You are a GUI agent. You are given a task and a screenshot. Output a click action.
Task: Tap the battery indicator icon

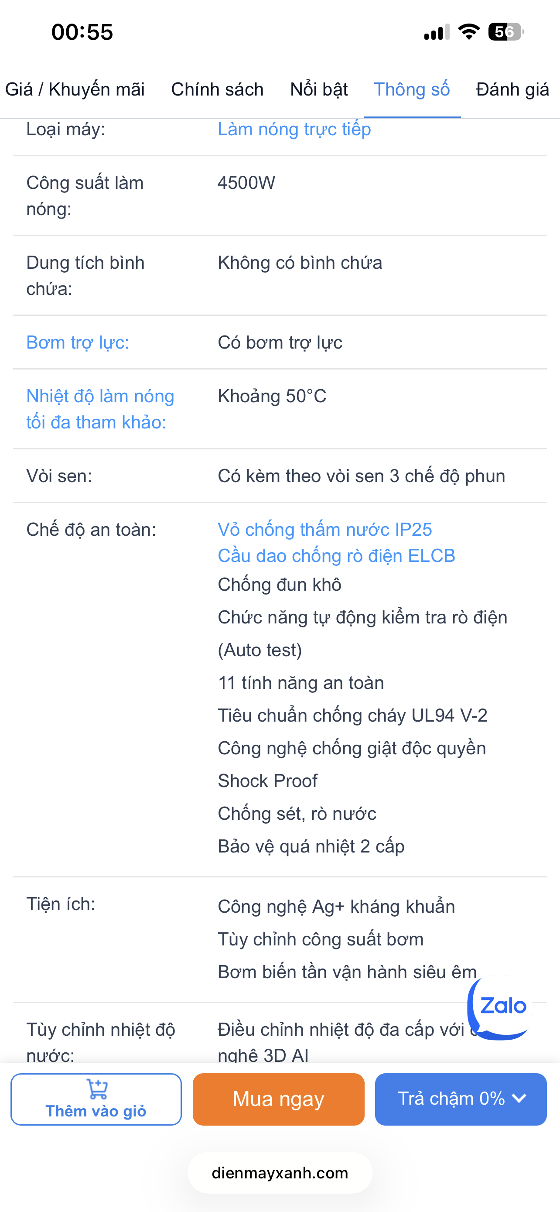[x=505, y=32]
